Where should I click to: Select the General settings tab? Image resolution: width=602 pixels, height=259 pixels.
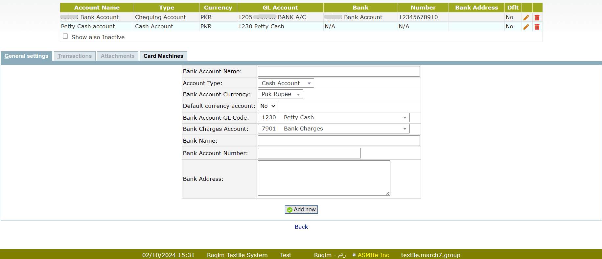pos(26,56)
